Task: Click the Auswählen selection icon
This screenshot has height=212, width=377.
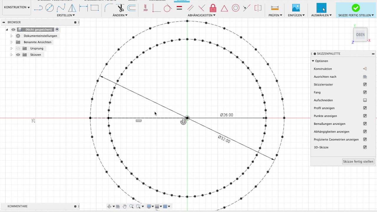Action: coord(321,8)
